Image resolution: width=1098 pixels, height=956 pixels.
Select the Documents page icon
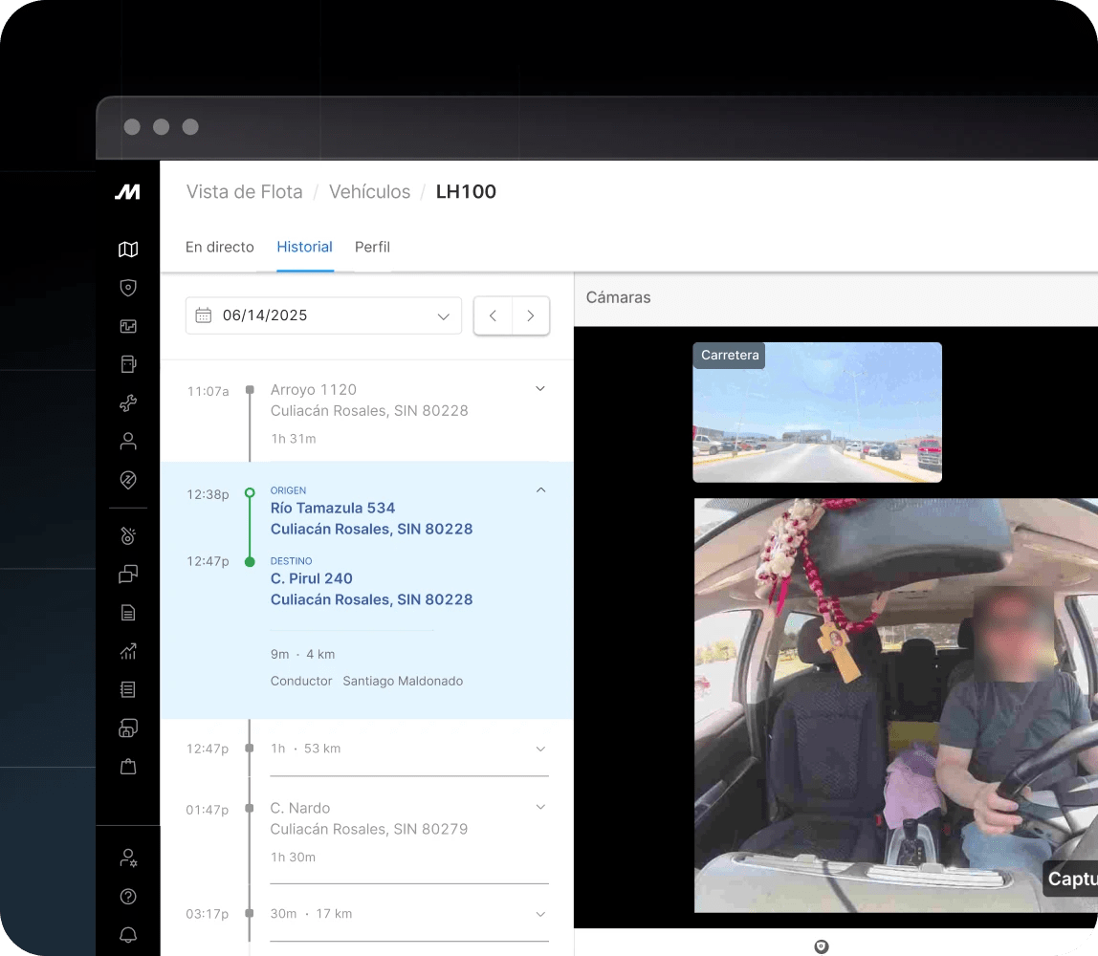[x=128, y=613]
